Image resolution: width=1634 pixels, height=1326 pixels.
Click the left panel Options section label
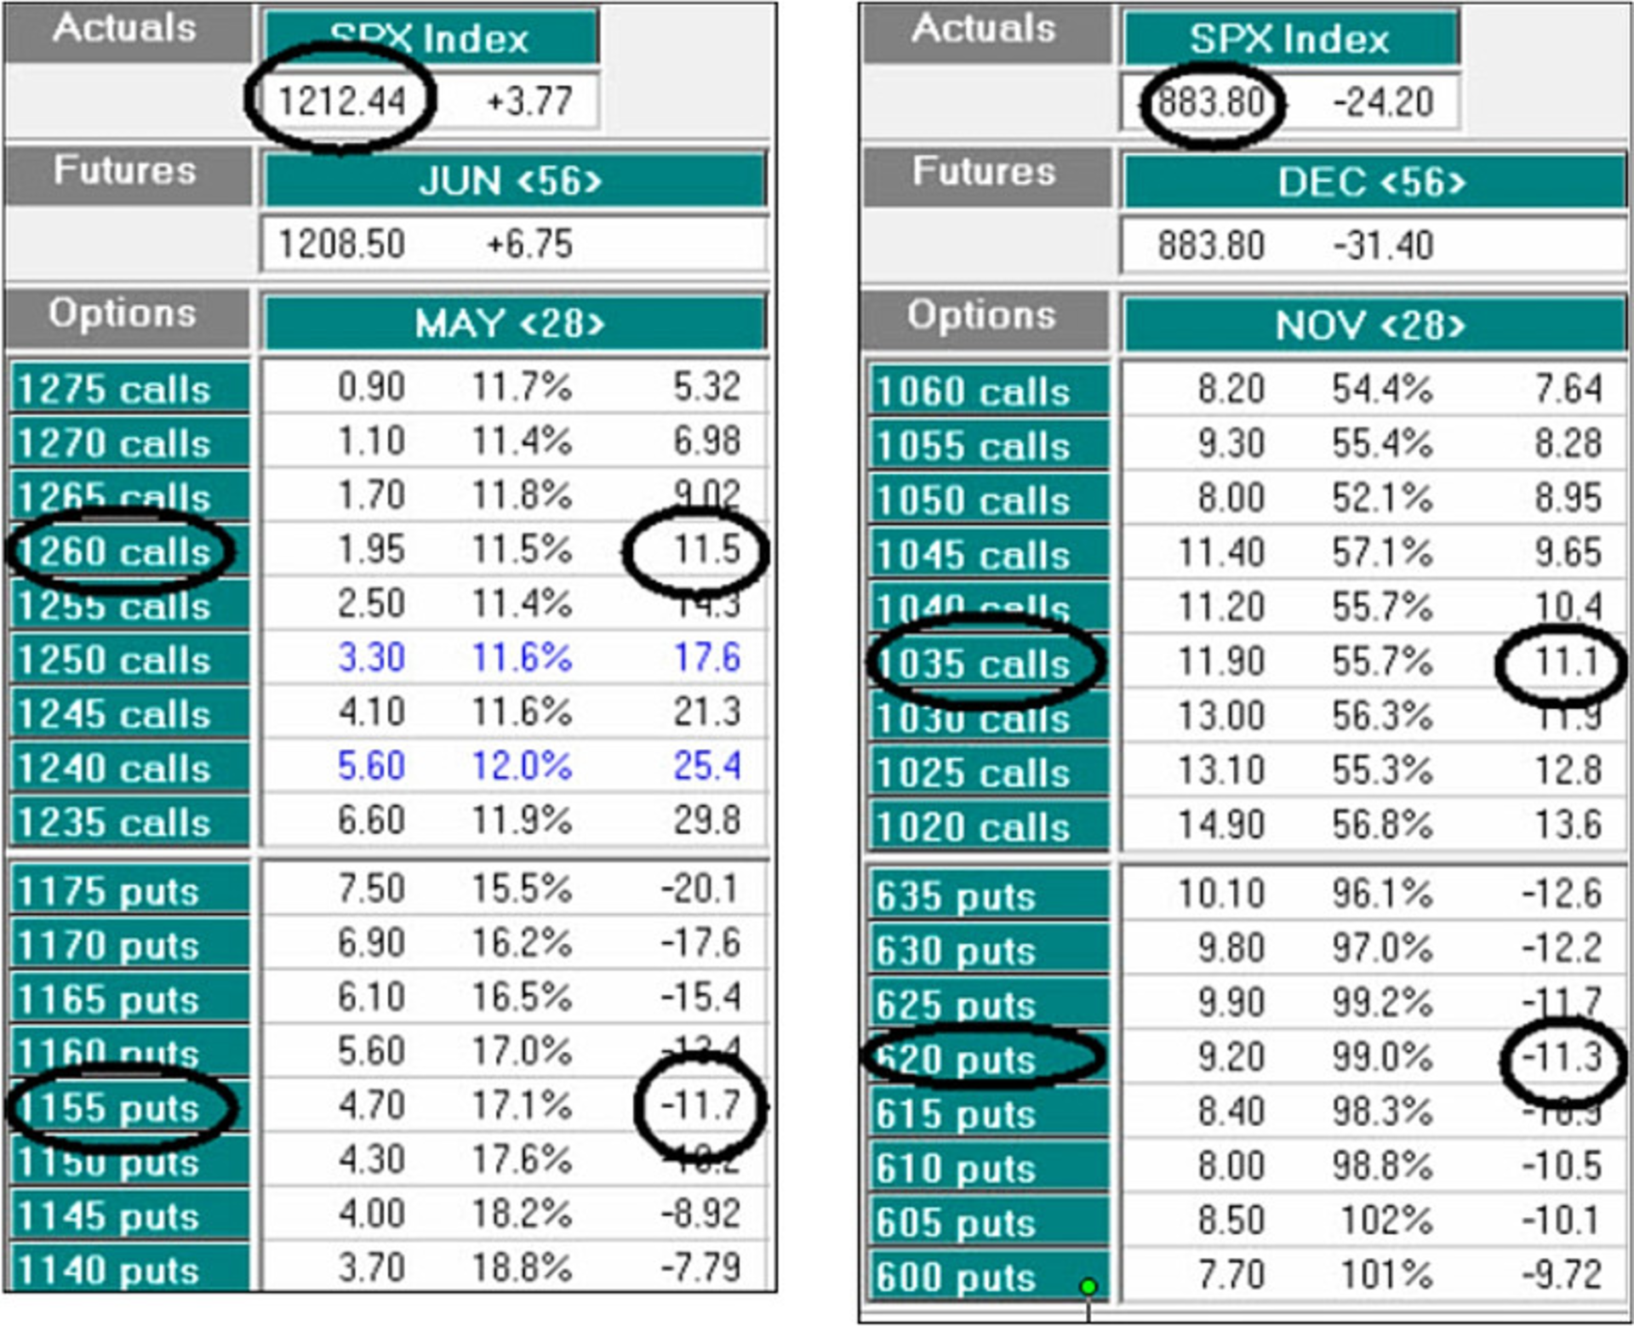(x=124, y=313)
